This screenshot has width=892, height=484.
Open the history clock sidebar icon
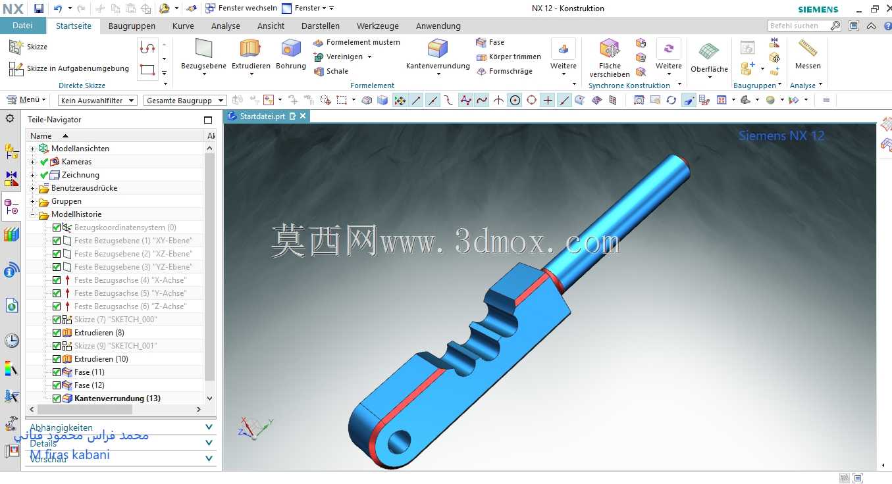pyautogui.click(x=11, y=341)
